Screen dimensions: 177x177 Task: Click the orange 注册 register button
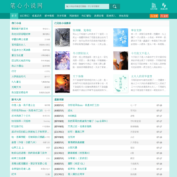[154, 16]
